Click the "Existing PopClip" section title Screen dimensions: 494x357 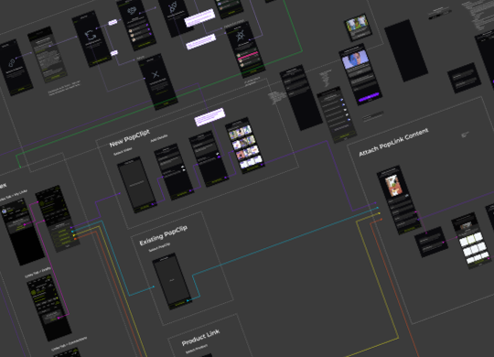tap(163, 235)
